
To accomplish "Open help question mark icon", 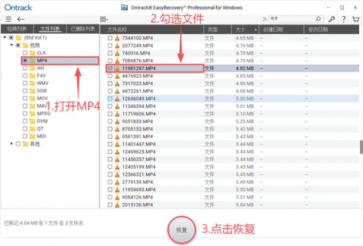I will [x=344, y=19].
